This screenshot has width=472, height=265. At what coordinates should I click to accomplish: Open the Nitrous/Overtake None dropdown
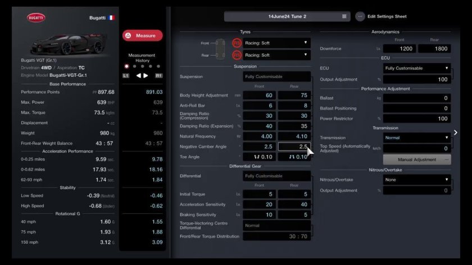[x=416, y=180]
